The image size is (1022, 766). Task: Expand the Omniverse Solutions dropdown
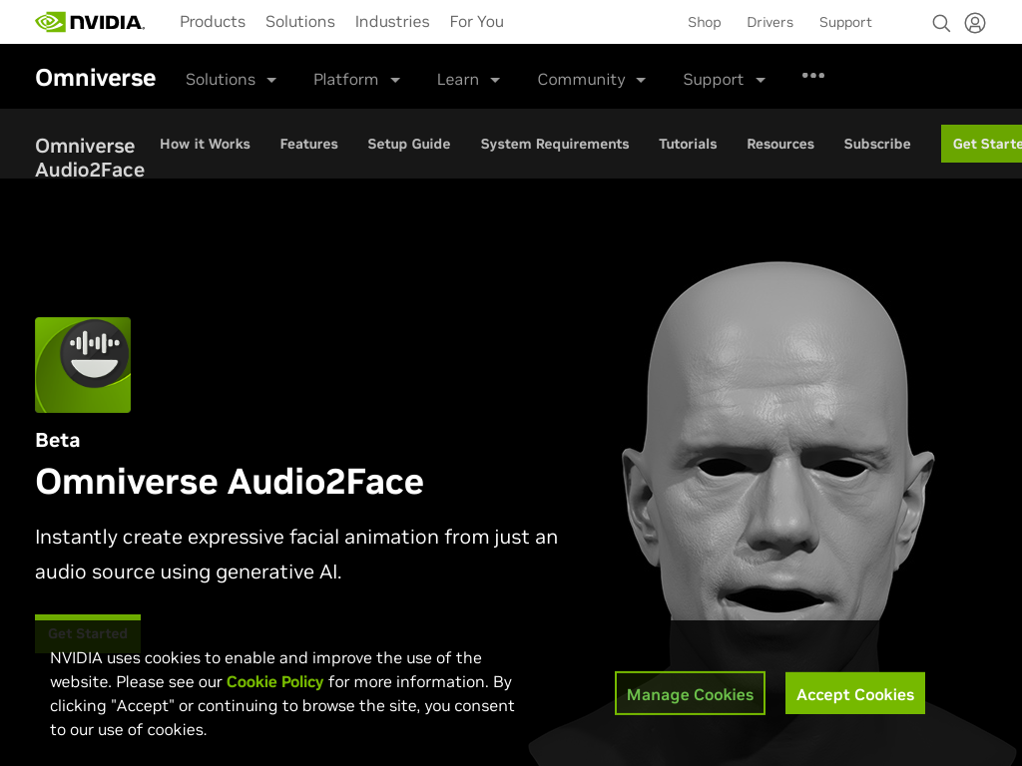click(232, 80)
